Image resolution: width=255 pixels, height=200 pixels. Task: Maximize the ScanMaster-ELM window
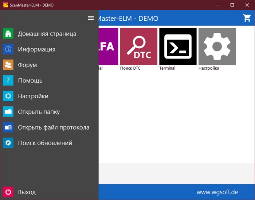232,5
